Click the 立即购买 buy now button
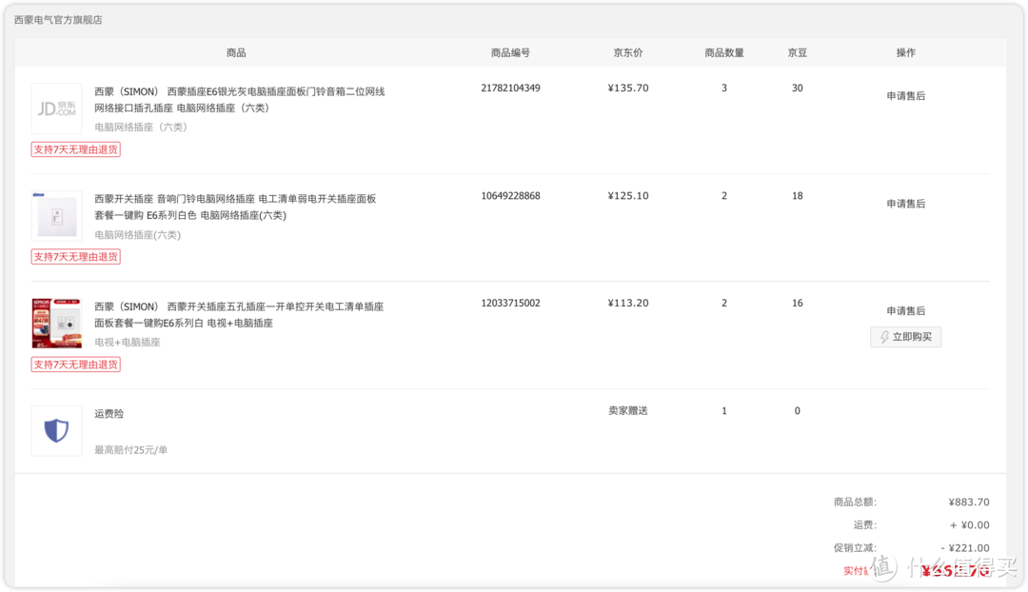The width and height of the screenshot is (1028, 592). tap(906, 337)
